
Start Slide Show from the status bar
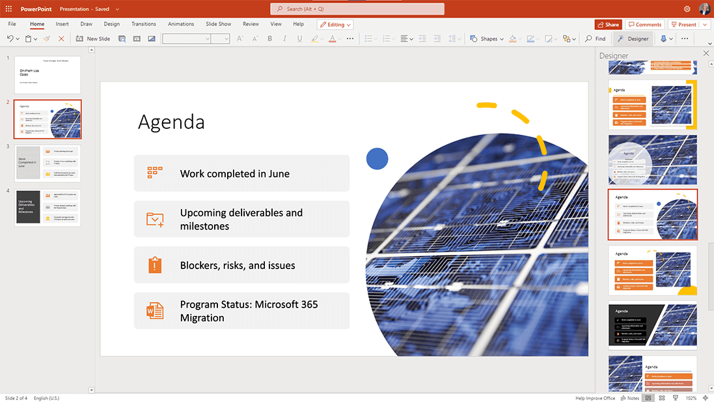click(675, 397)
